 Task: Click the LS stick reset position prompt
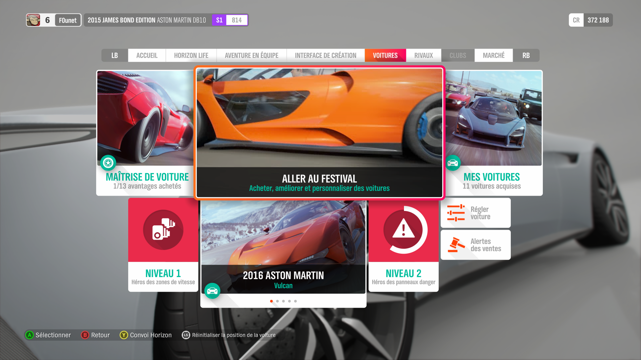pyautogui.click(x=229, y=335)
